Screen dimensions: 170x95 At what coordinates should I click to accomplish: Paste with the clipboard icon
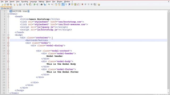coord(30,4)
